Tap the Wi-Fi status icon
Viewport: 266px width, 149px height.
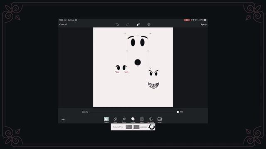click(193, 20)
